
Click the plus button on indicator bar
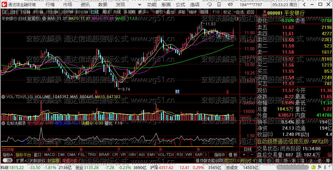coord(244,155)
